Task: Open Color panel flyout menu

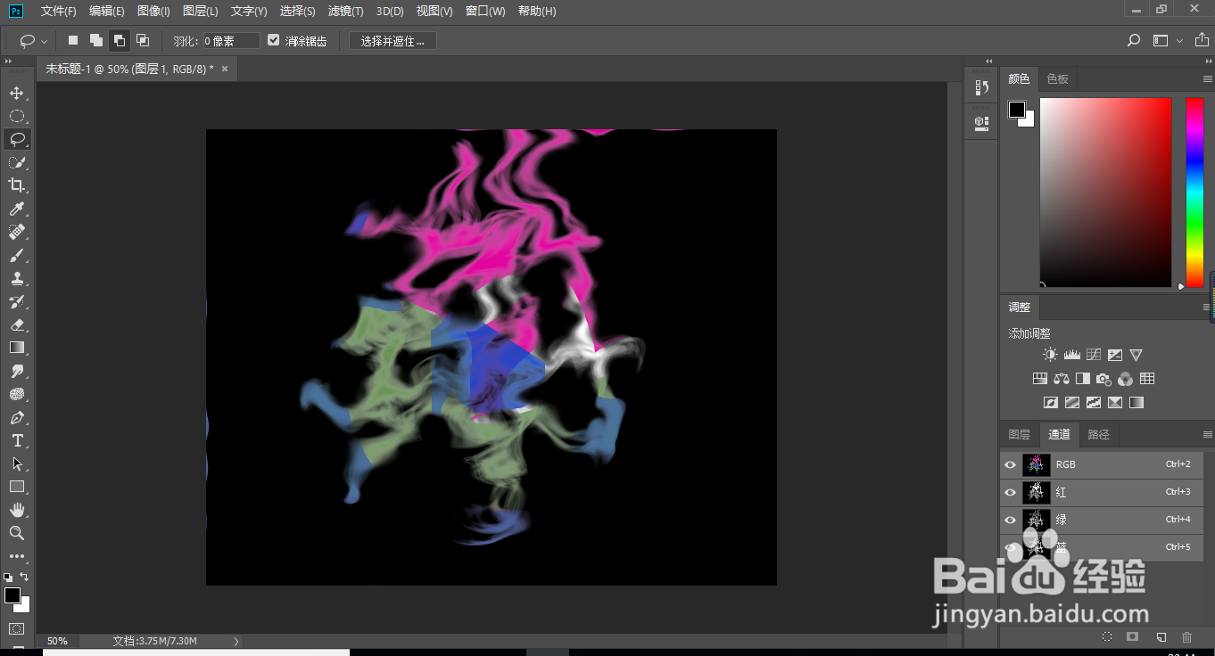Action: pyautogui.click(x=1207, y=79)
